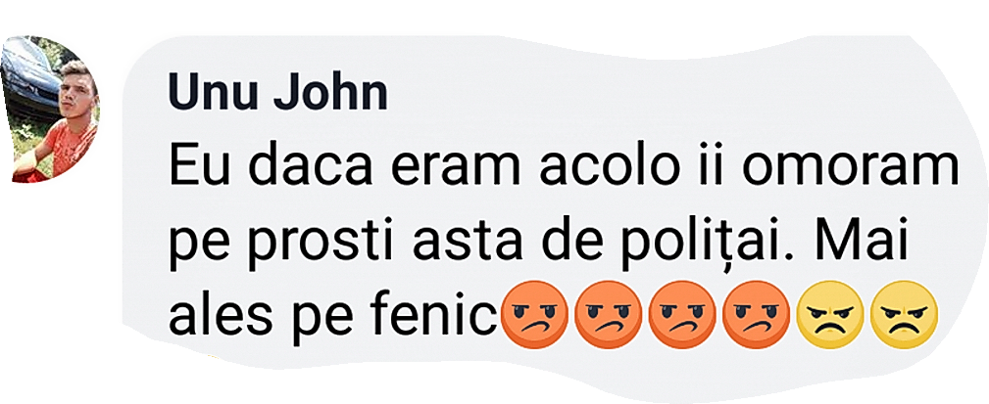Screen dimensions: 989x404
Task: Click the fourth orange pouting emoji
Action: 756,315
